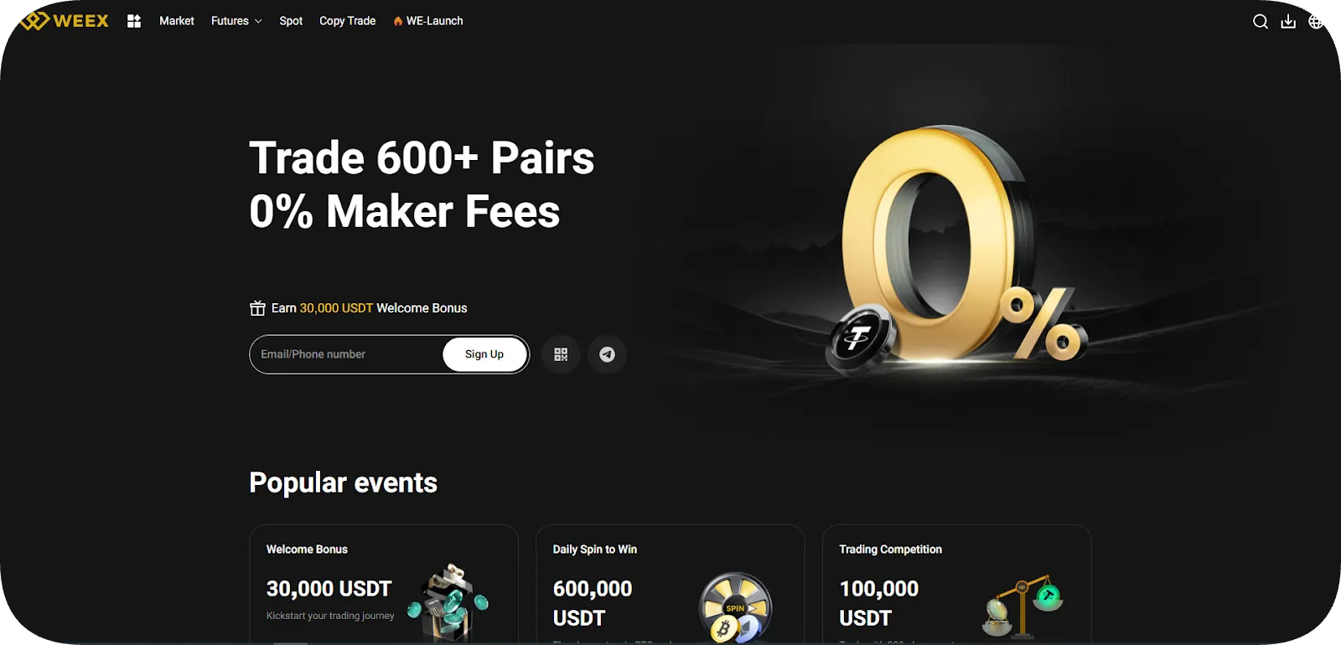Go to Spot trading

click(291, 21)
